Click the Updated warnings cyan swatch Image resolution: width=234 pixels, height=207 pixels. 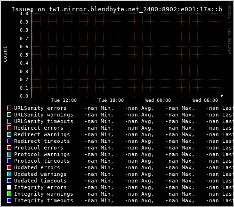click(x=9, y=174)
